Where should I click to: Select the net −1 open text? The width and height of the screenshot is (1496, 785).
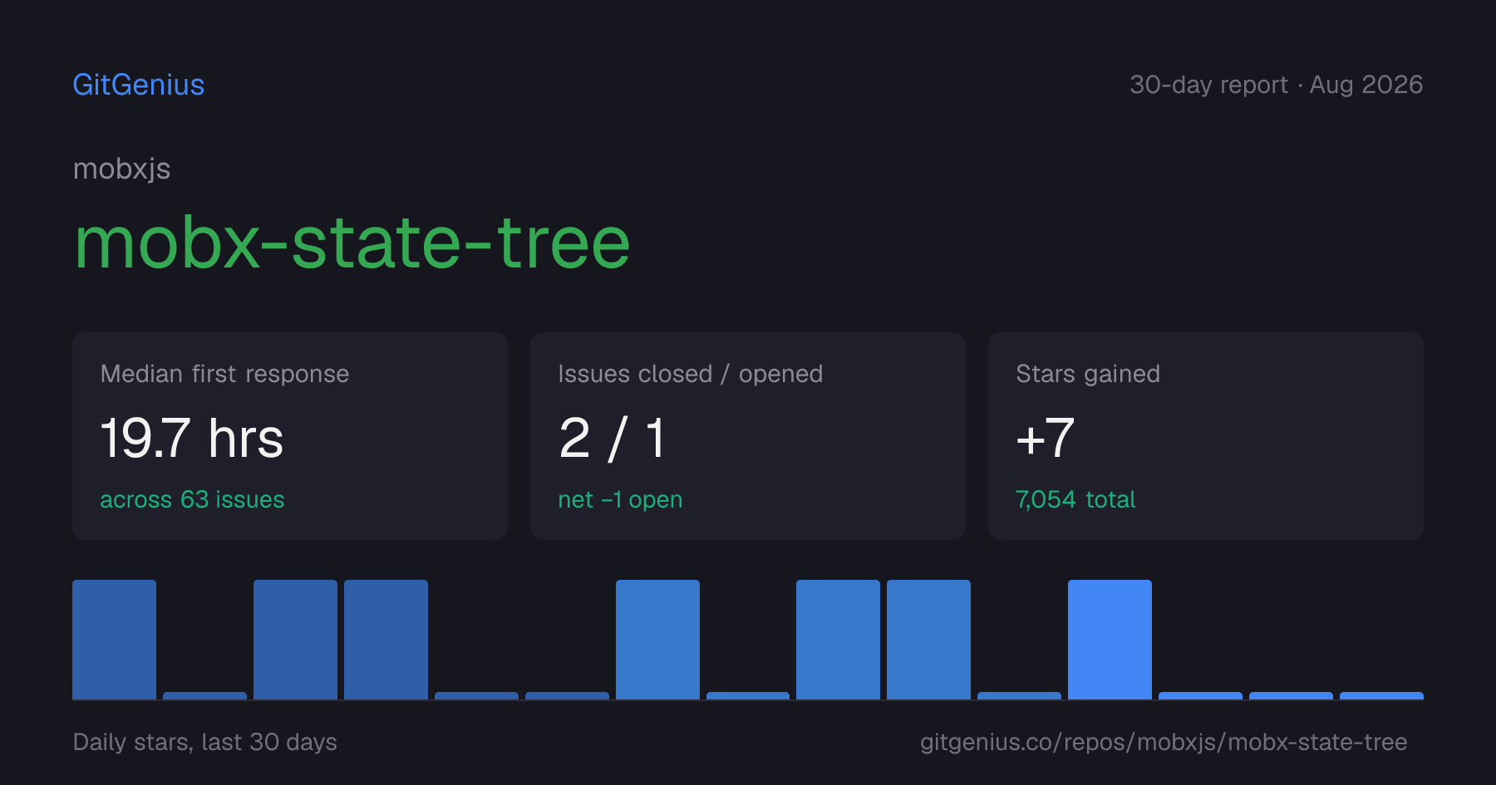(x=620, y=499)
